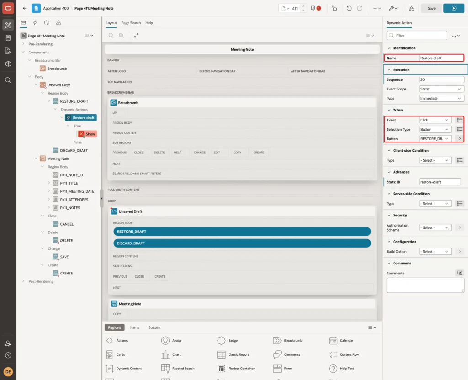Viewport: 468px width, 380px height.
Task: Switch to the Shared Components tab icon
Action: pyautogui.click(x=58, y=23)
